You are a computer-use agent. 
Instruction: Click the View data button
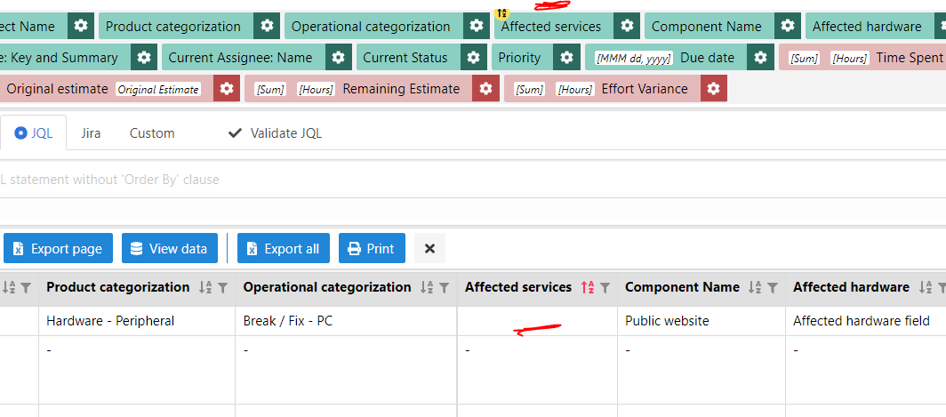click(x=170, y=248)
